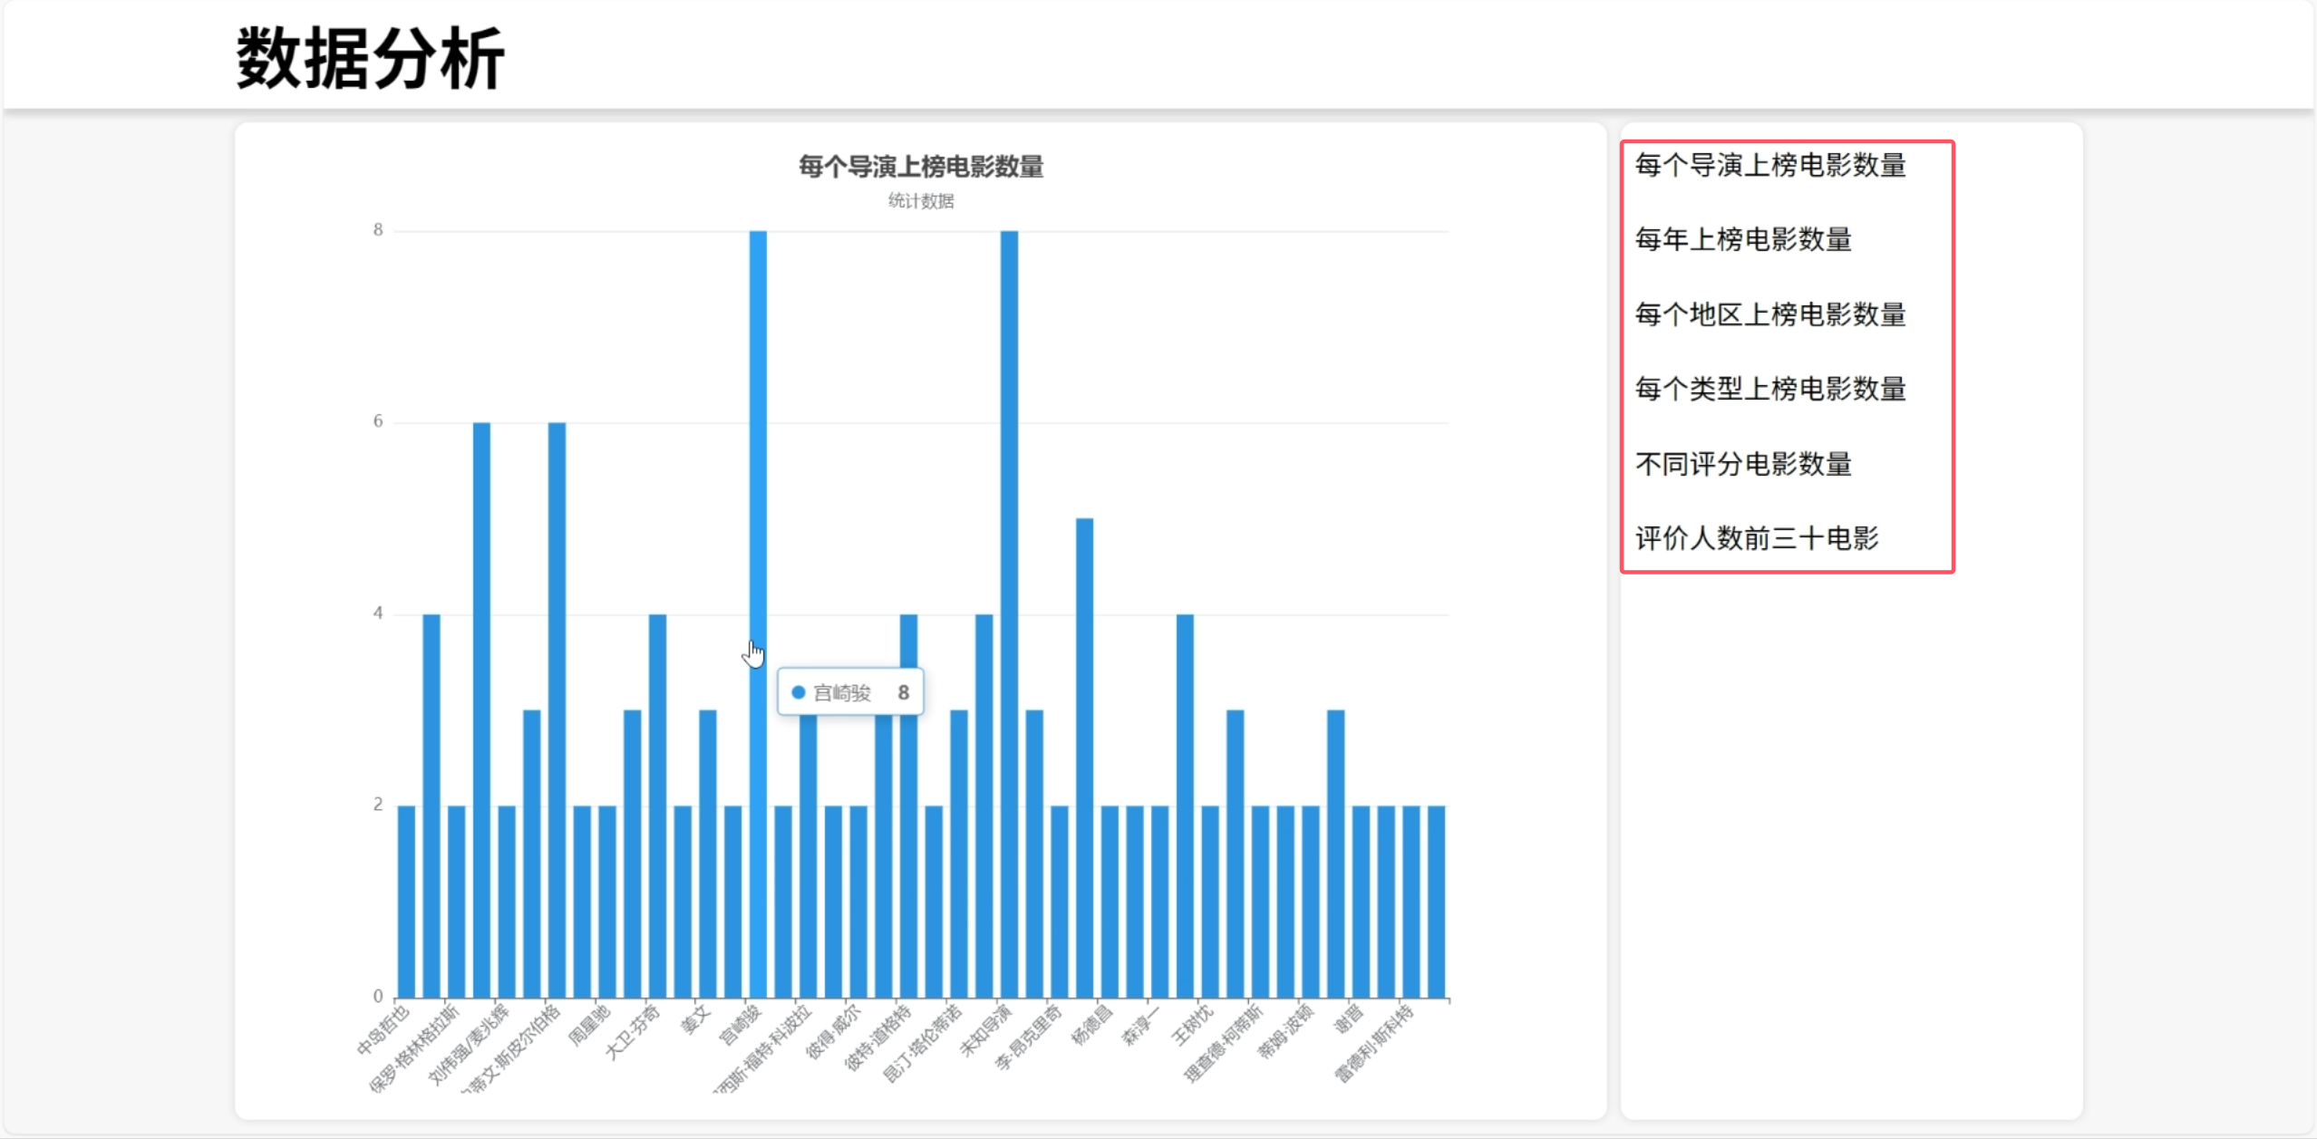This screenshot has width=2317, height=1139.
Task: Open 不同评分电影数量 from the side list
Action: (x=1743, y=464)
